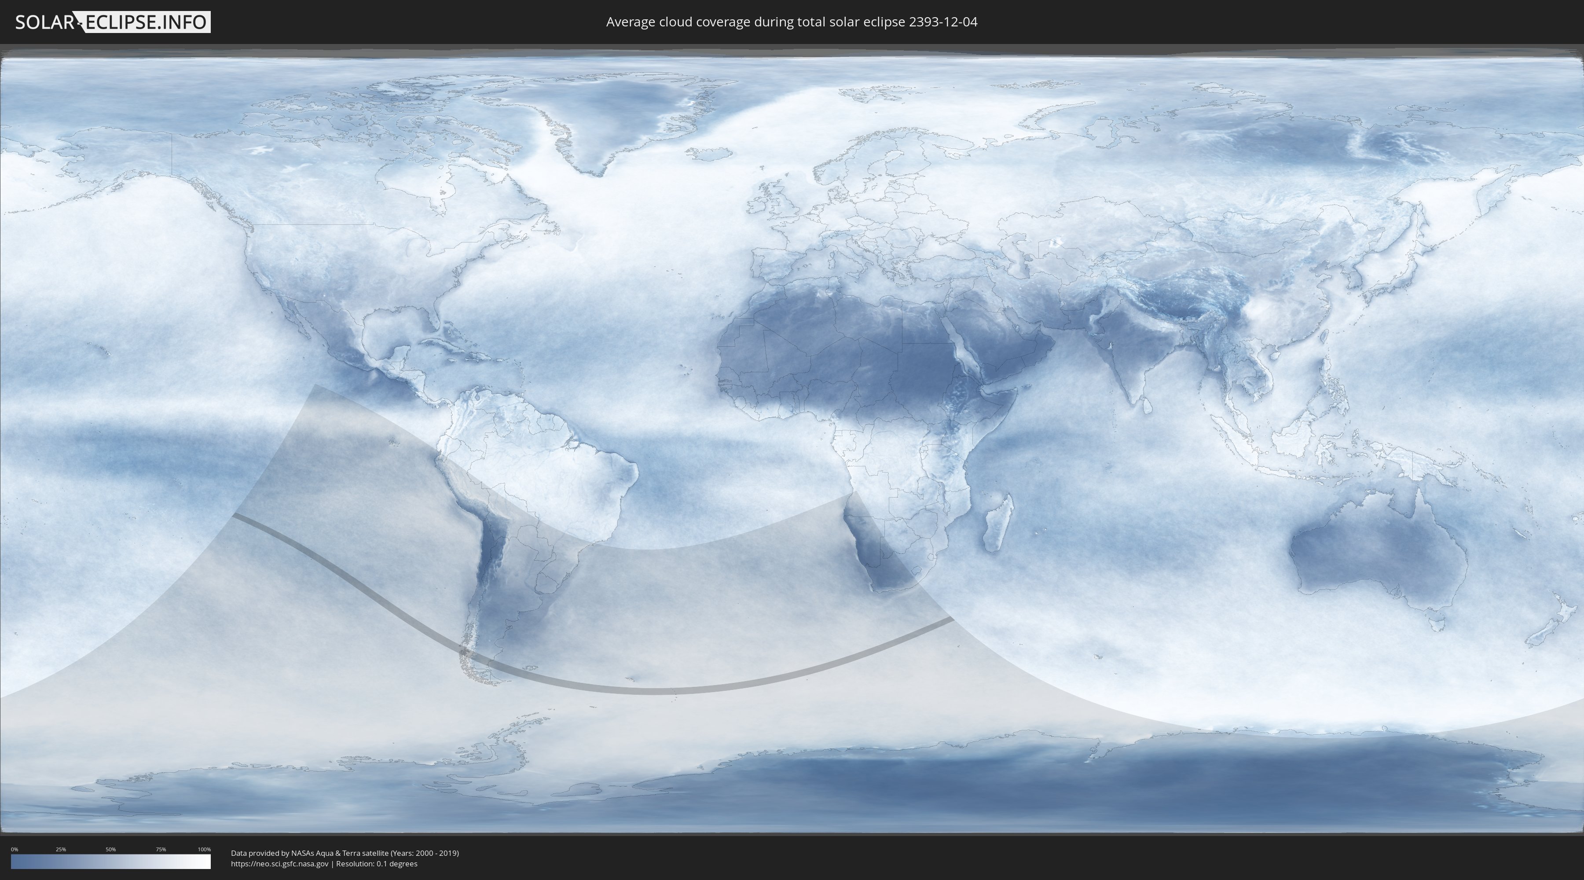This screenshot has width=1584, height=880.
Task: Click 'Data provided by NASAs Aqua & Terra satellite' text
Action: tap(309, 853)
